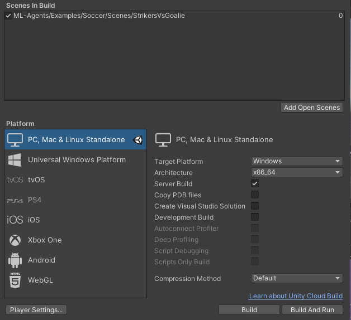Choose the Universal Windows Platform icon
This screenshot has width=351, height=320.
(15, 160)
